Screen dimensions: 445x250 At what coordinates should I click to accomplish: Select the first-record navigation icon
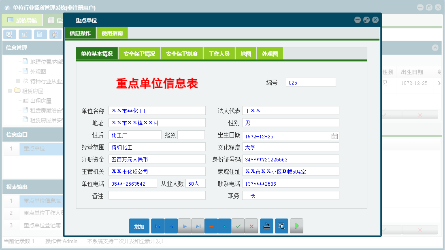pos(158,226)
